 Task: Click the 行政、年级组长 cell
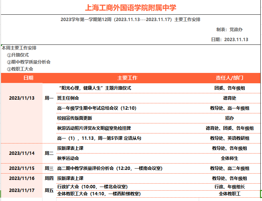[x=230, y=187]
